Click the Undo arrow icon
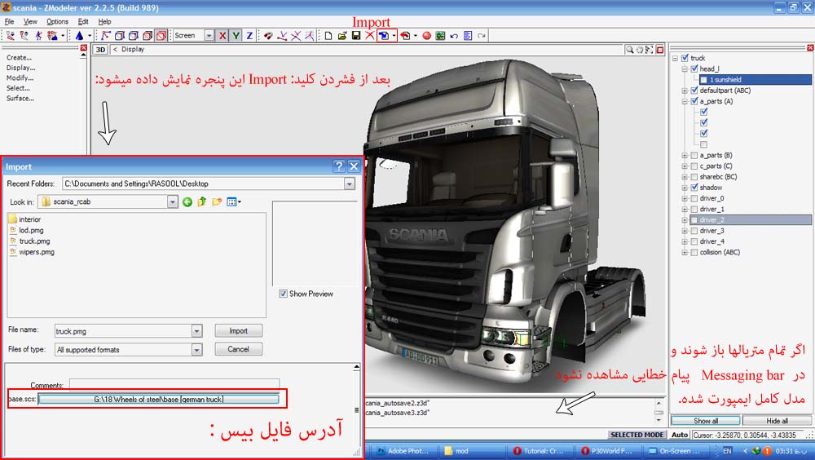Image resolution: width=815 pixels, height=460 pixels. 454,35
